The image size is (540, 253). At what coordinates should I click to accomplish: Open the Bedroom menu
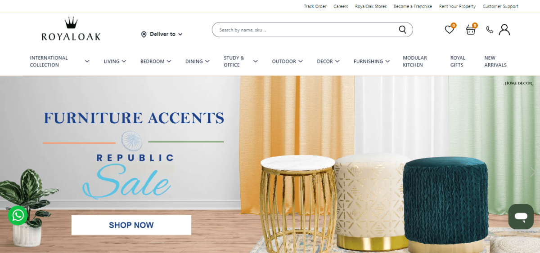(156, 61)
